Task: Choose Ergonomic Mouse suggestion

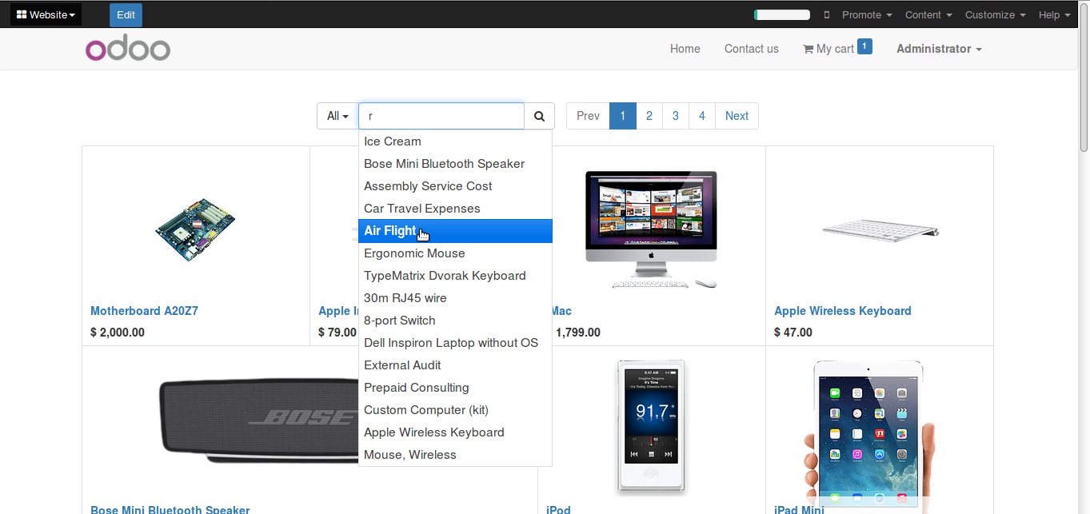Action: coord(455,253)
